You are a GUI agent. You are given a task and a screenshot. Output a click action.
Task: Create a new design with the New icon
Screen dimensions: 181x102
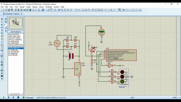pos(3,10)
